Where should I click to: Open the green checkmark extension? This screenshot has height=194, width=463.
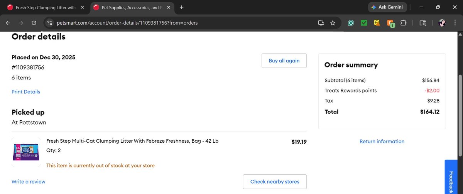(x=364, y=23)
